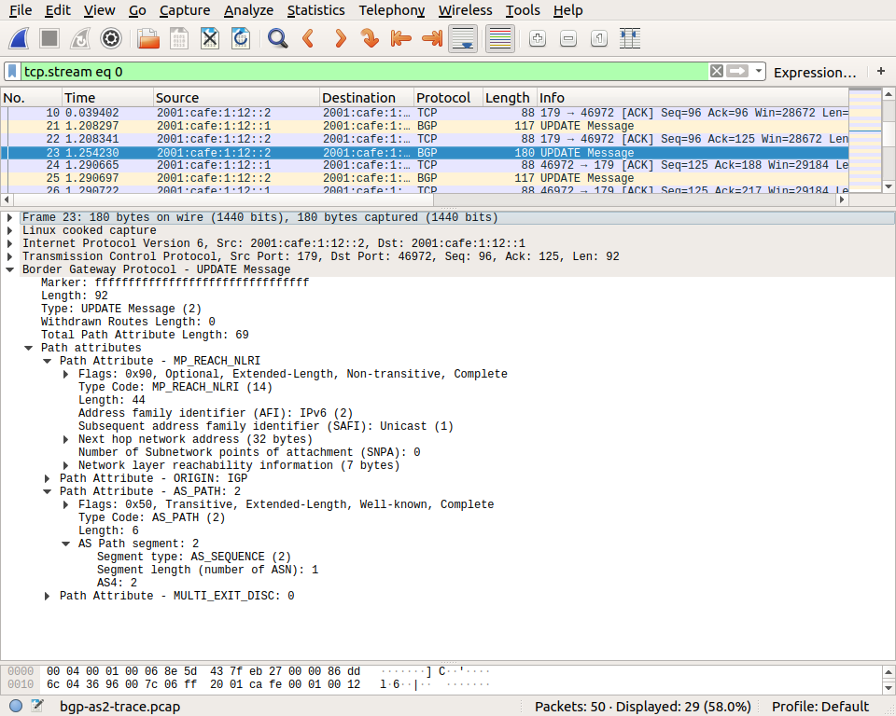This screenshot has height=716, width=896.
Task: Open the Telephony menu
Action: 391,10
